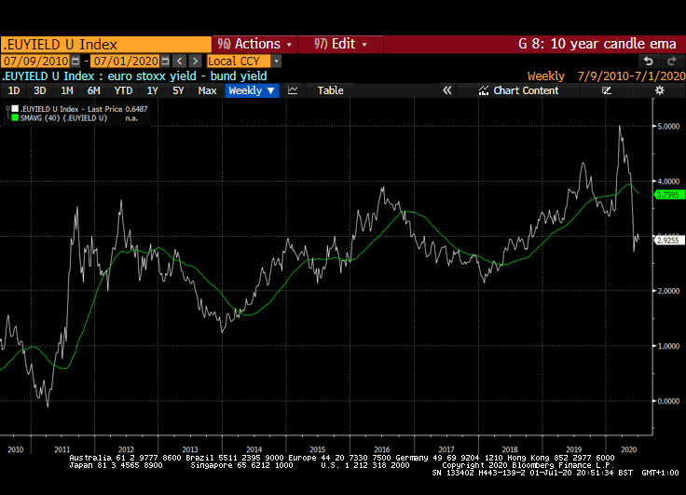Click the .EUYIELD U Index Last Price legend entry
This screenshot has width=686, height=495.
[80, 109]
